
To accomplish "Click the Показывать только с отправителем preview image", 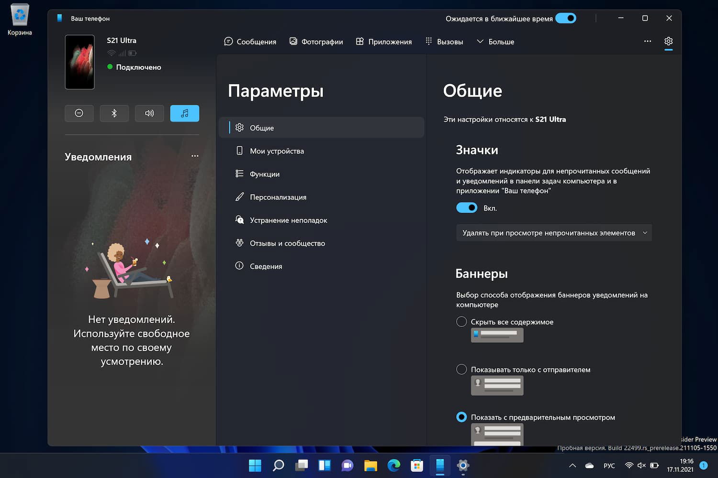I will click(x=497, y=386).
